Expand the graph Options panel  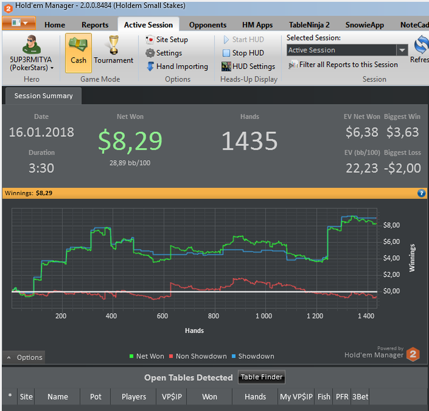tap(25, 358)
